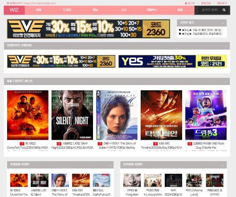
Task: Click the login user icon at top right
Action: 186,3
